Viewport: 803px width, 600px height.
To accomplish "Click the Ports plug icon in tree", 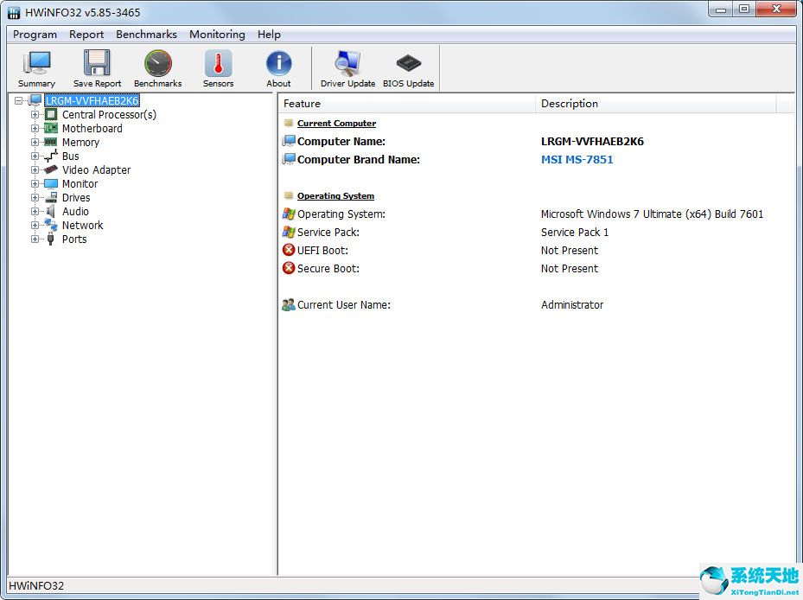I will [51, 239].
